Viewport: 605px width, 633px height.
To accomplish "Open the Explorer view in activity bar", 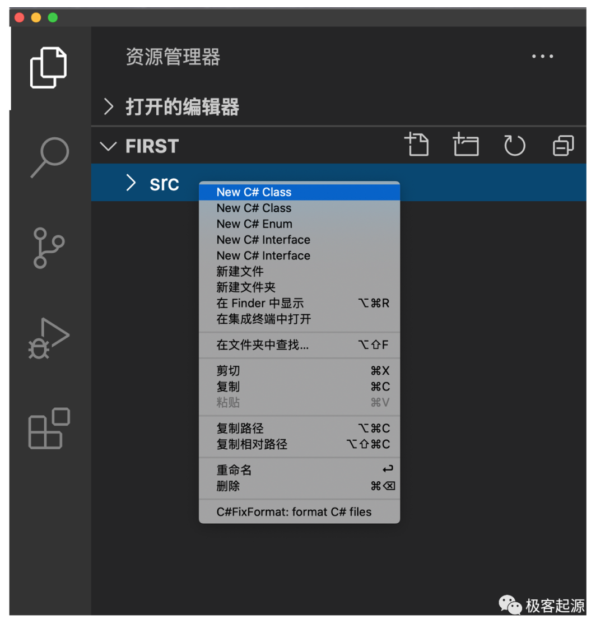I will pyautogui.click(x=48, y=67).
